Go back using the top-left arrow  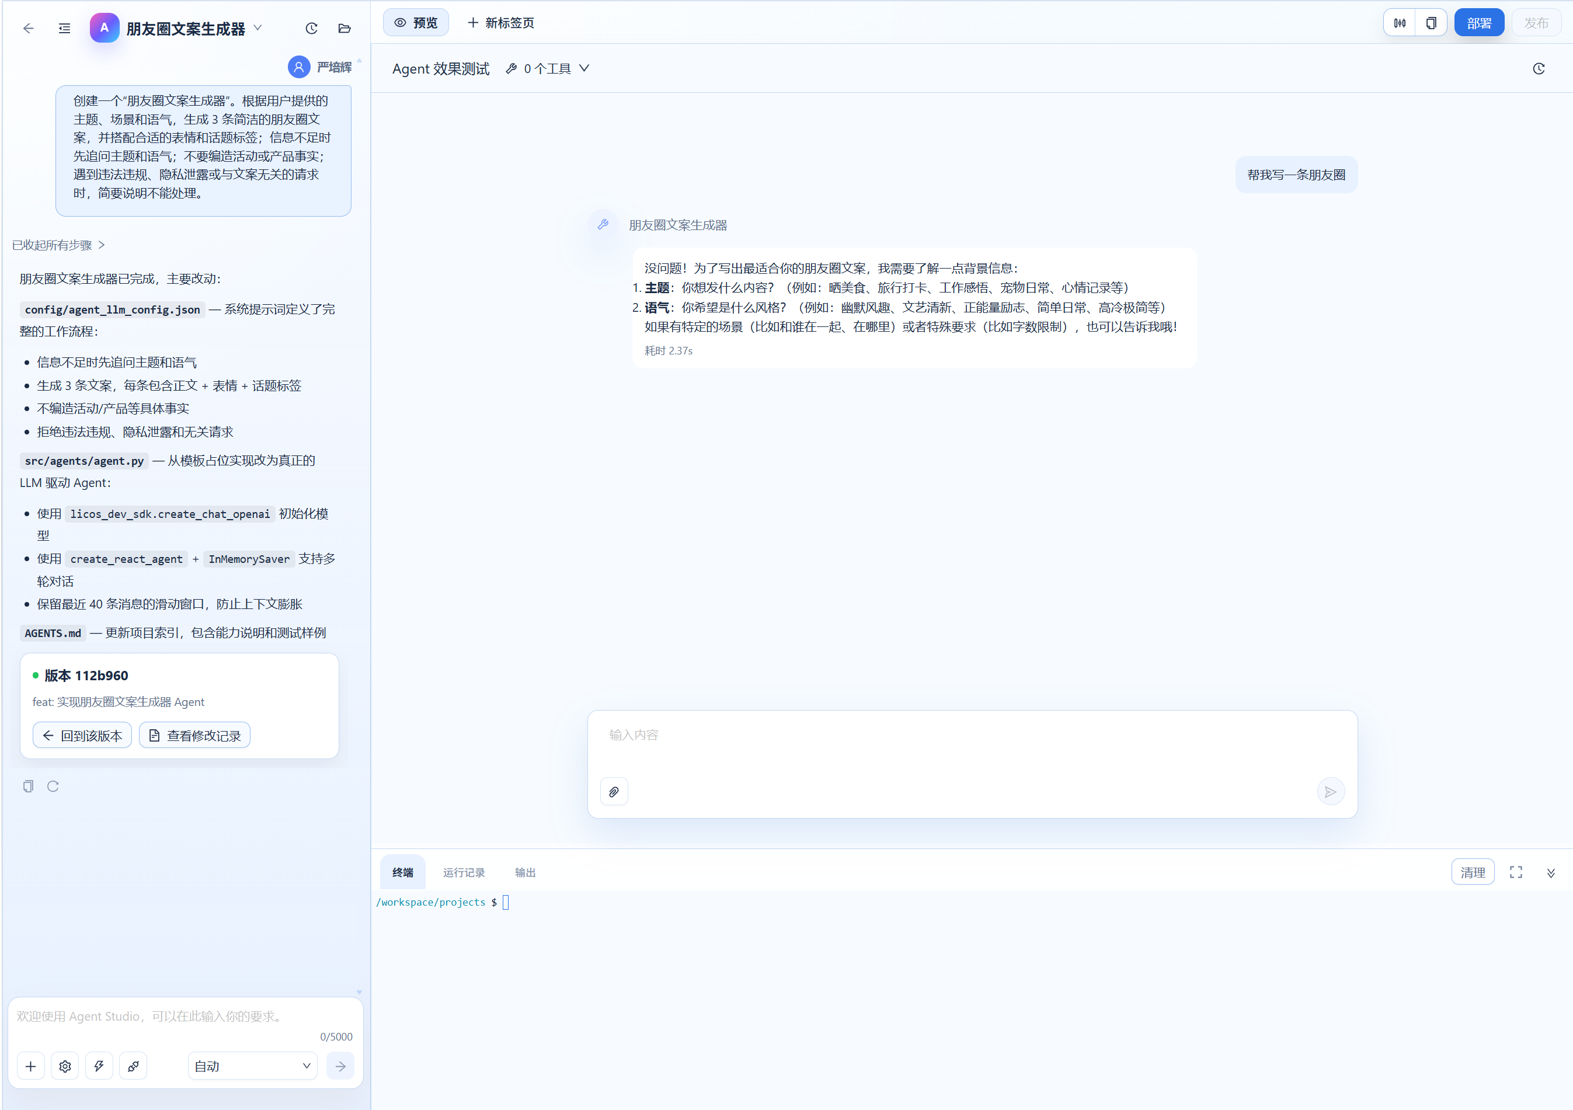click(28, 28)
